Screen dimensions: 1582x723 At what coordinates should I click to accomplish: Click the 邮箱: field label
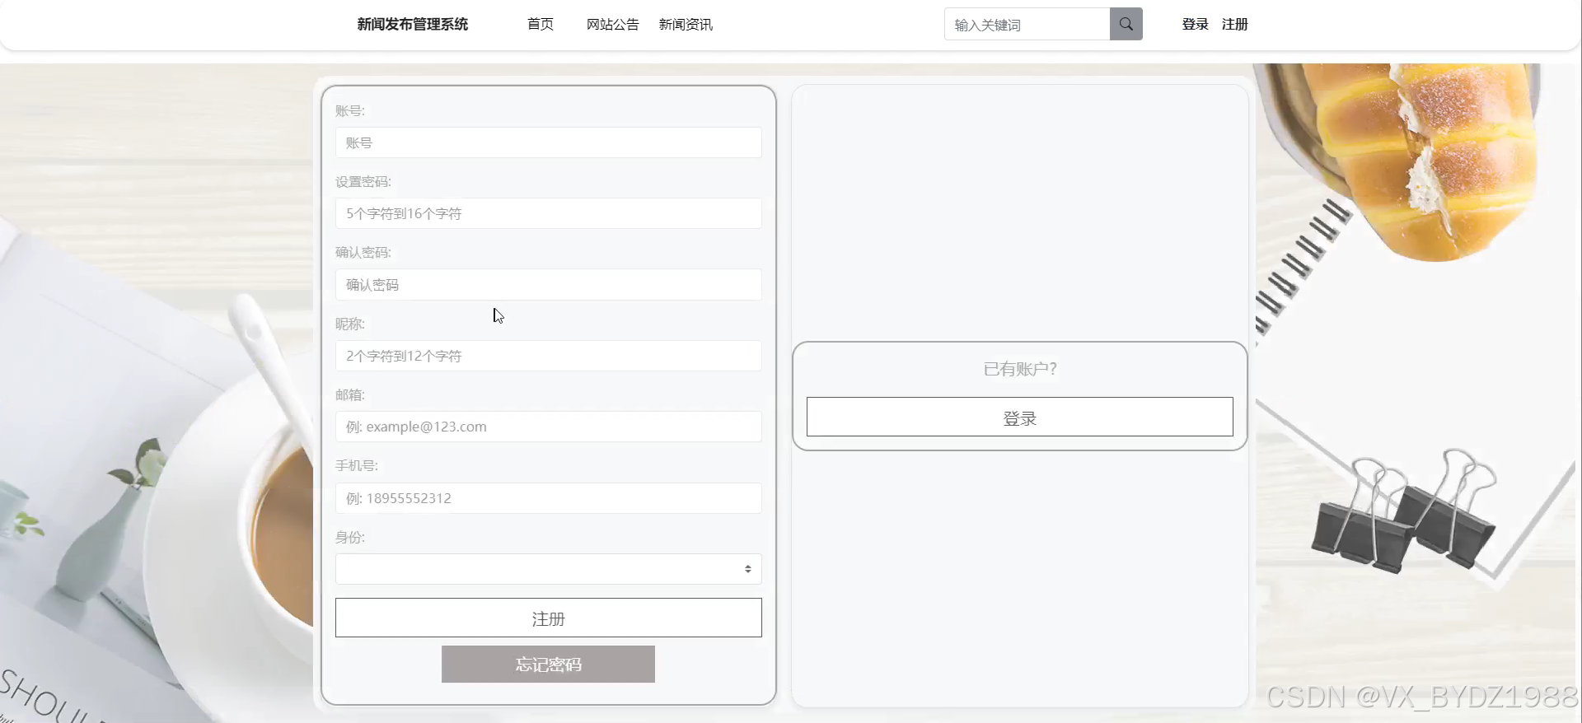coord(349,395)
